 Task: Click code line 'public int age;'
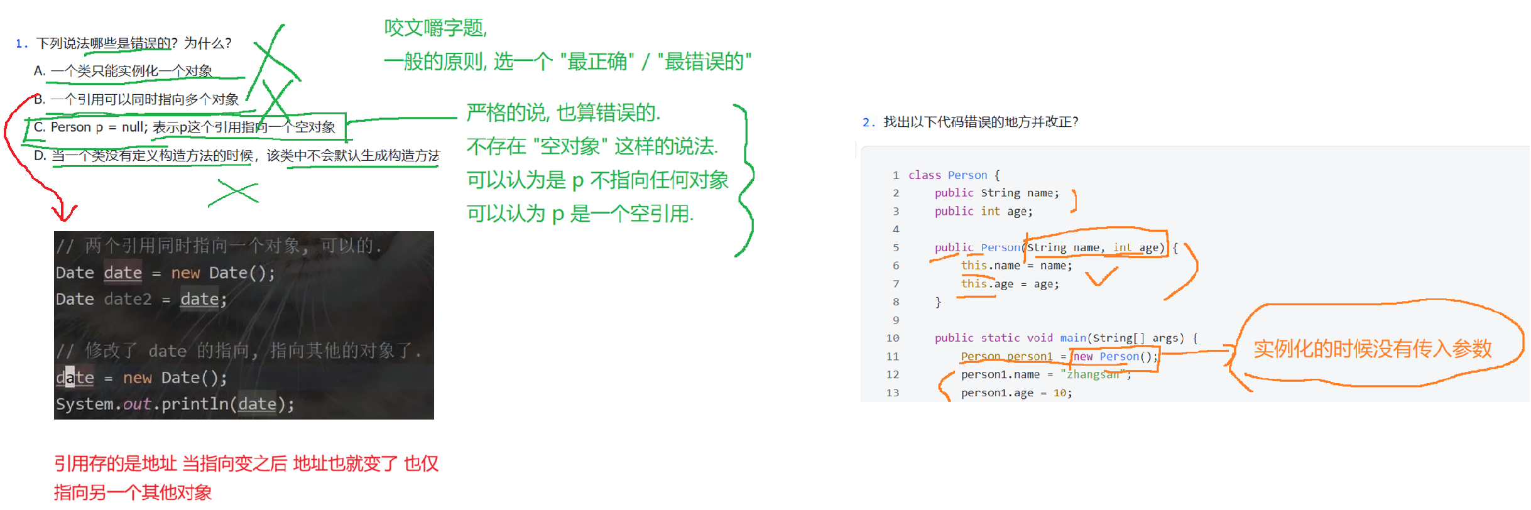[983, 211]
